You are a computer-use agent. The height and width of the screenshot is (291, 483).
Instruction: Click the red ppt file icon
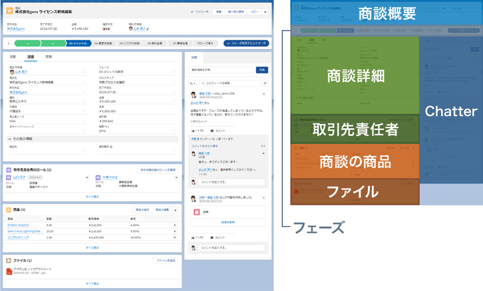click(9, 272)
